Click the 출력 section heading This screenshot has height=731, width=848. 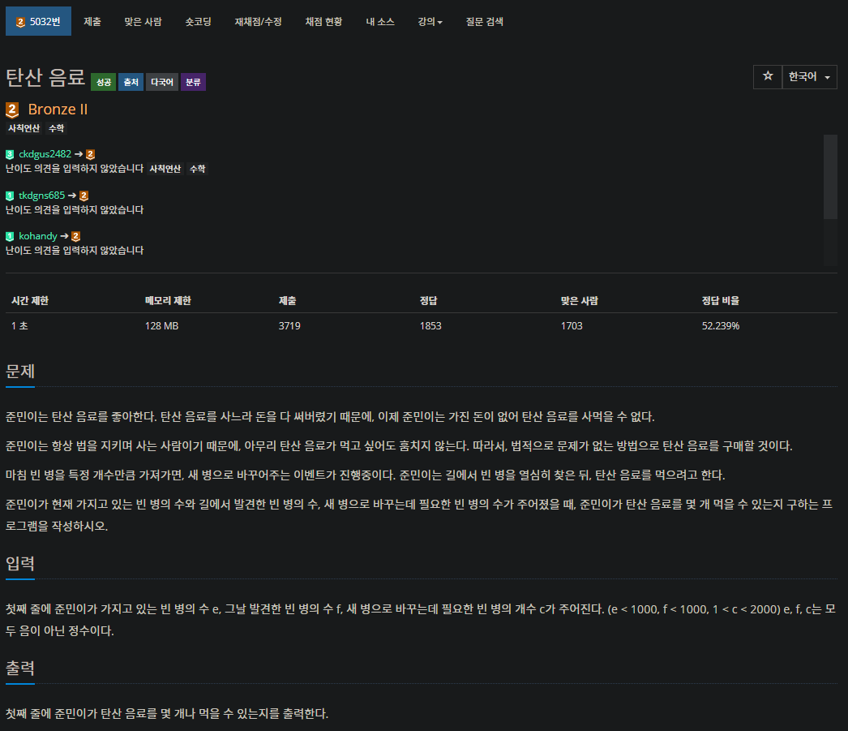pos(20,668)
